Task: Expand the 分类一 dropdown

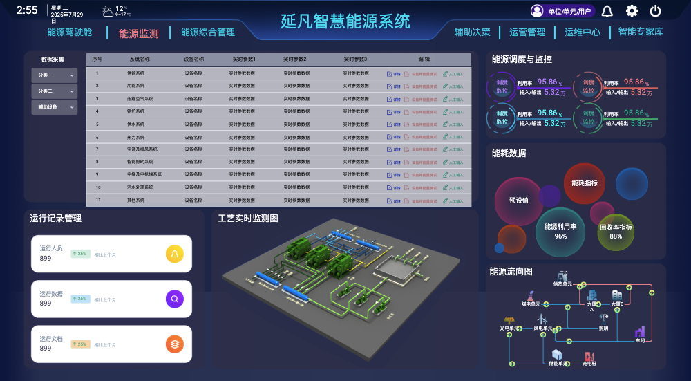Action: pos(54,75)
